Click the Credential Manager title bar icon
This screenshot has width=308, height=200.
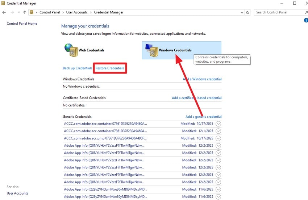3,3
